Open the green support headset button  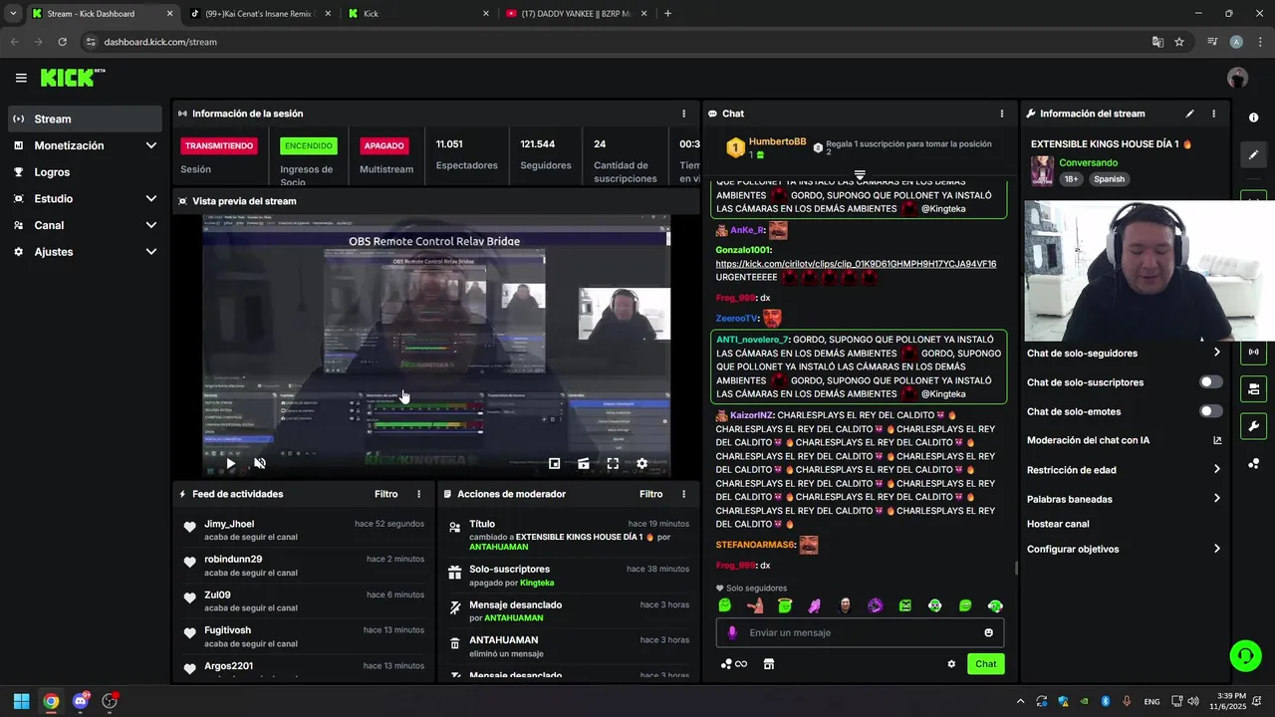pos(1245,655)
